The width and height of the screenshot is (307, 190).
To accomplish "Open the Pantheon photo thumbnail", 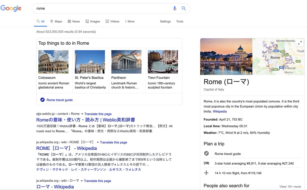I will click(x=126, y=62).
